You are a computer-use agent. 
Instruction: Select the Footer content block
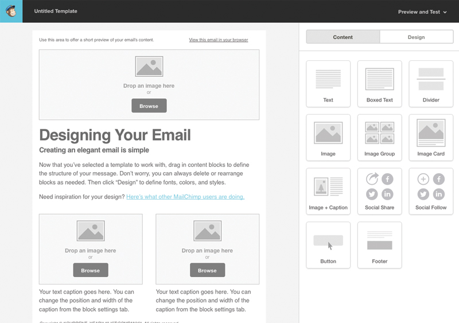pos(379,245)
